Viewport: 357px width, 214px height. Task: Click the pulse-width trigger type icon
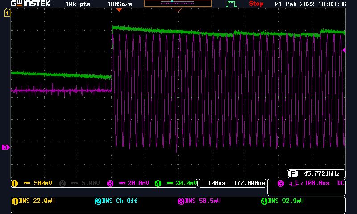click(x=294, y=183)
